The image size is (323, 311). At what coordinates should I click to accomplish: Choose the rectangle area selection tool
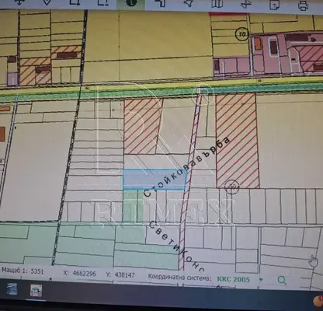75,2
